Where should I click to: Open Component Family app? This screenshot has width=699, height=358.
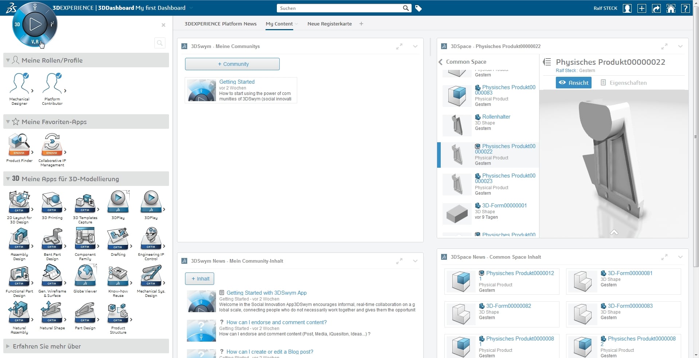[x=85, y=239]
